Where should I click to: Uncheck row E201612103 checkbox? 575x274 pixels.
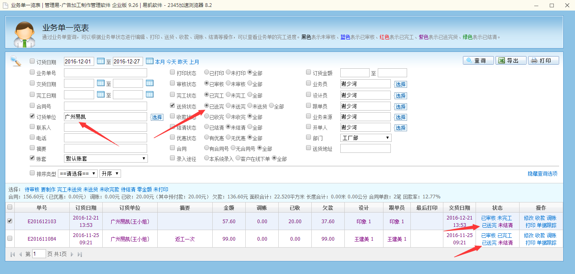click(10, 221)
